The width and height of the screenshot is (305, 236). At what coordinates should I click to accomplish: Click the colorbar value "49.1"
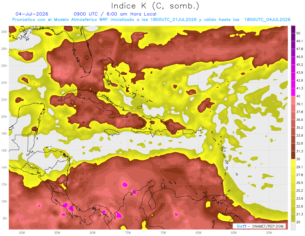point(300,41)
